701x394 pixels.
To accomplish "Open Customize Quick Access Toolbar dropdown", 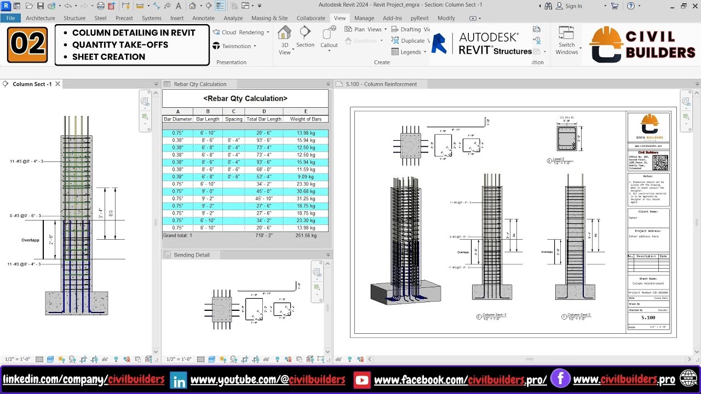I will tap(260, 5).
